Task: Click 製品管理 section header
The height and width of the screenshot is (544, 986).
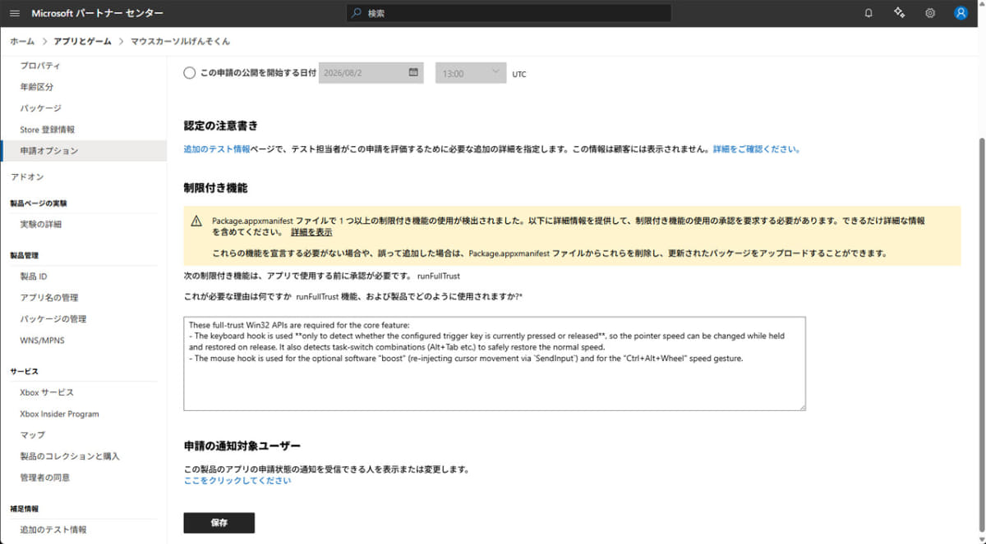Action: [25, 255]
